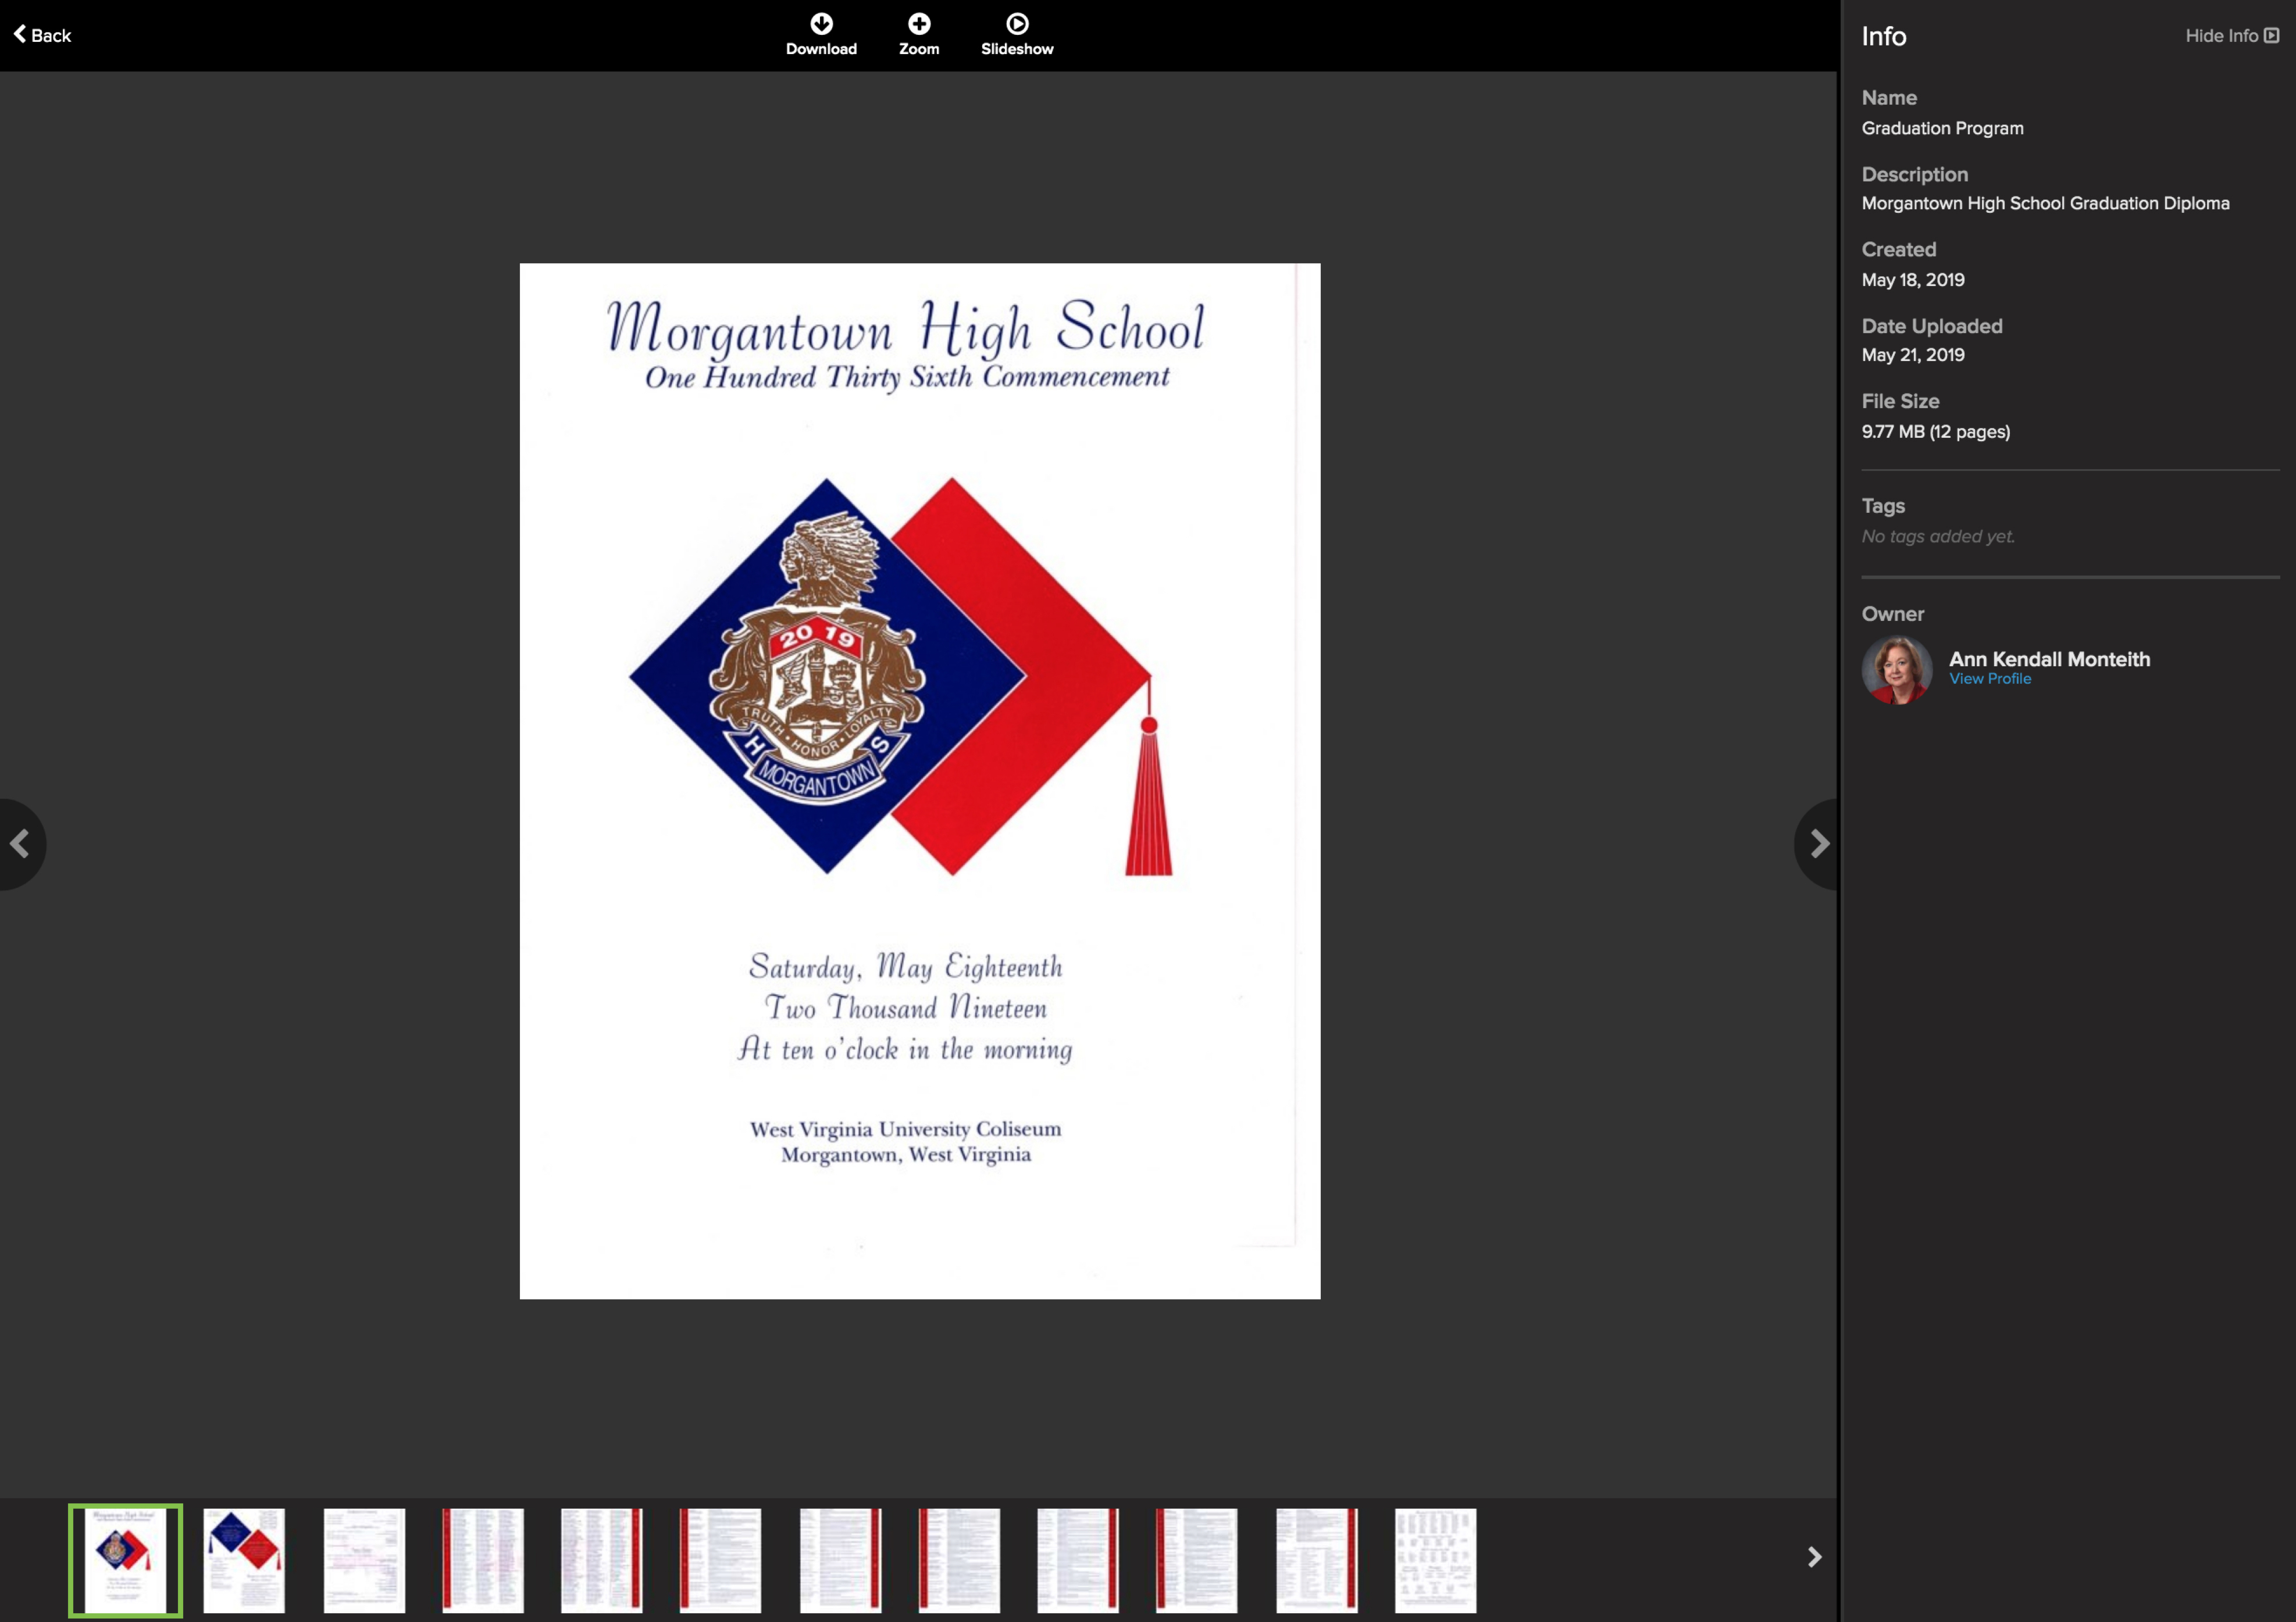2296x1622 pixels.
Task: Open the eleventh page thumbnail
Action: [1316, 1560]
